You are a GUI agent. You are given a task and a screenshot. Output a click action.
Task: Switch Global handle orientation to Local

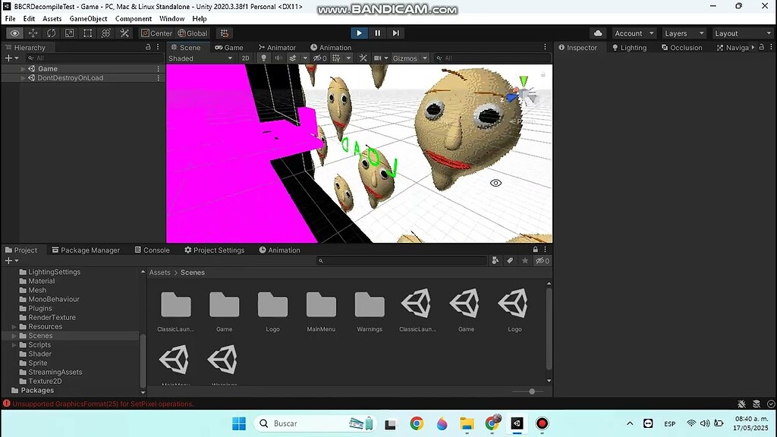pyautogui.click(x=192, y=33)
